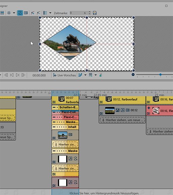Viewport: 173px width, 195px height.
Task: Click the preview playback range icon
Action: coord(90,75)
